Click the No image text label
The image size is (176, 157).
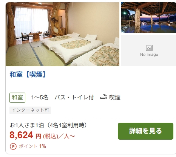[x=149, y=55]
